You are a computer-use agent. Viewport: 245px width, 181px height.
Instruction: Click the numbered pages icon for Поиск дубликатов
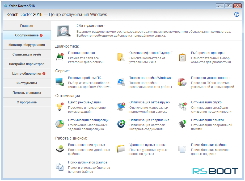[60, 167]
